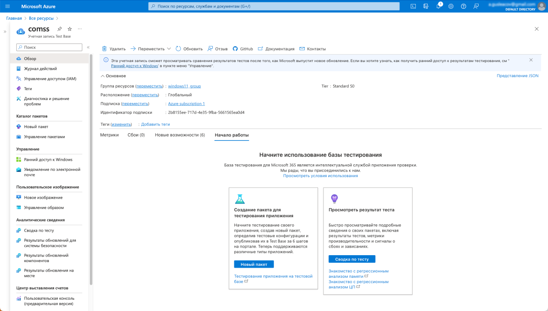Click Добавить теги link
Screen dimensions: 548x311
click(155, 124)
